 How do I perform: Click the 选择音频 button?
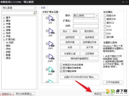(90, 37)
